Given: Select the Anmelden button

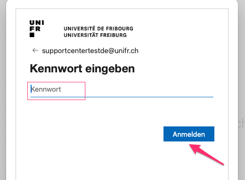Looking at the screenshot, I should point(189,134).
